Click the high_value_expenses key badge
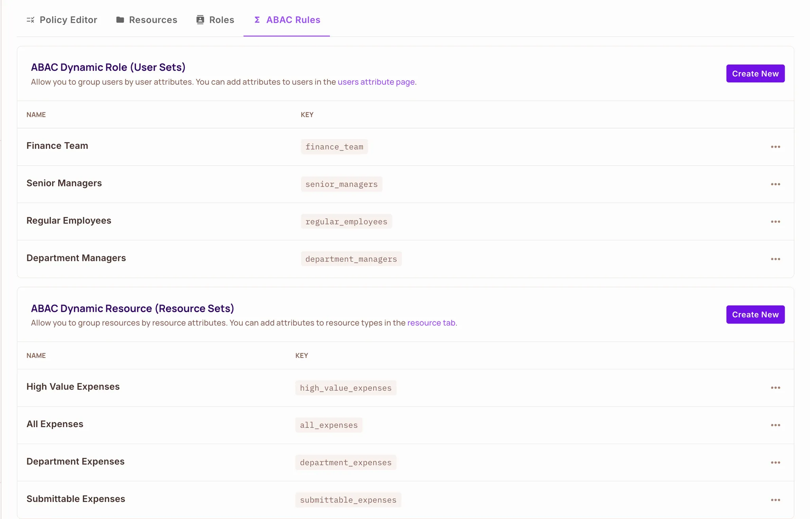This screenshot has width=810, height=519. (346, 388)
